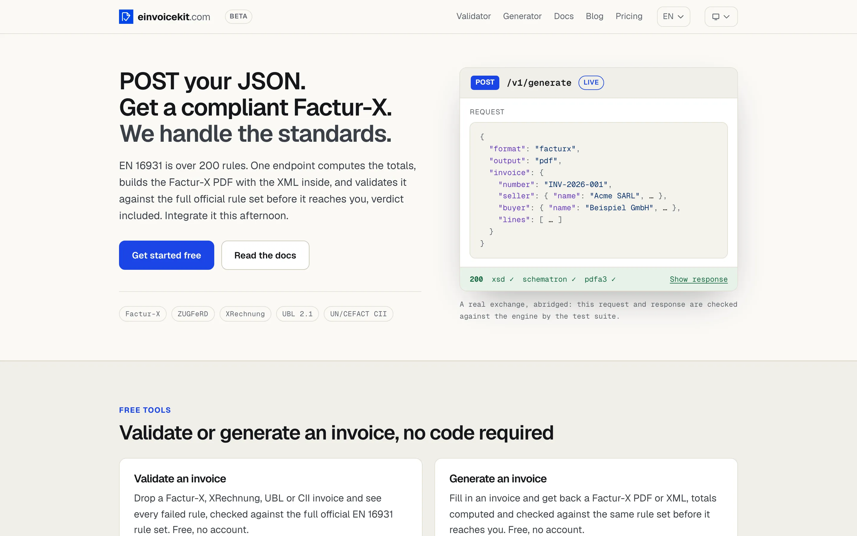Click the BETA badge
The width and height of the screenshot is (857, 536).
(238, 16)
